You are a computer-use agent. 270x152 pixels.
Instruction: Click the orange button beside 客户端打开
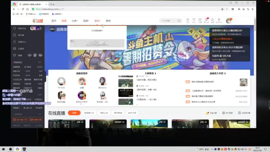pyautogui.click(x=36, y=120)
